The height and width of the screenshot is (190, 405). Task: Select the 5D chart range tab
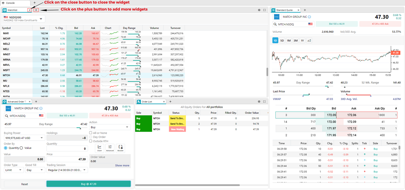coord(282,40)
